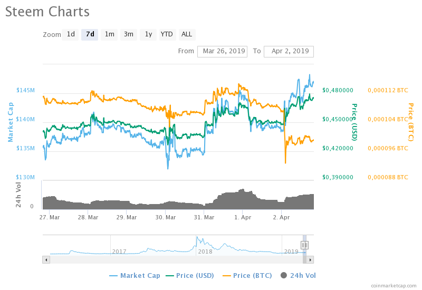This screenshot has height=290, width=422.
Task: Click the $135M market cap label
Action: [x=25, y=148]
